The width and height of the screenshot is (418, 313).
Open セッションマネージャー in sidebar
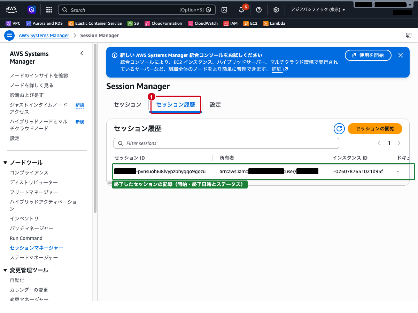[x=37, y=248]
